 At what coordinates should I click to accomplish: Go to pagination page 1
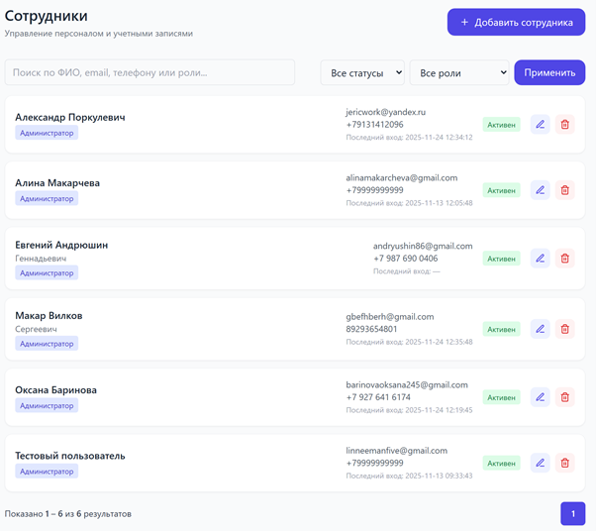[x=572, y=514]
